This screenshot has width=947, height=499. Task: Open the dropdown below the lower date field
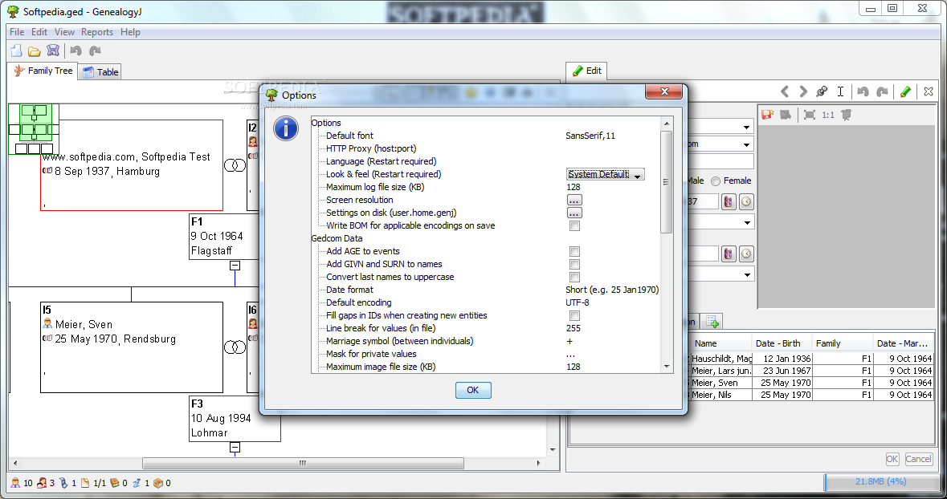pos(747,275)
